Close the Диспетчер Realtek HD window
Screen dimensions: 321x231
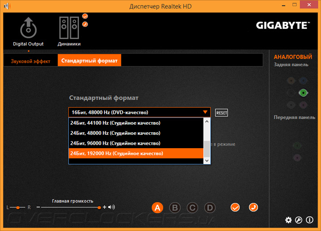[309, 5]
